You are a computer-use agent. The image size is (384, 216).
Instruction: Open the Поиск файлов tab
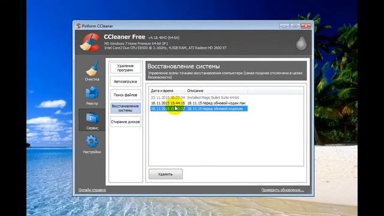click(125, 95)
